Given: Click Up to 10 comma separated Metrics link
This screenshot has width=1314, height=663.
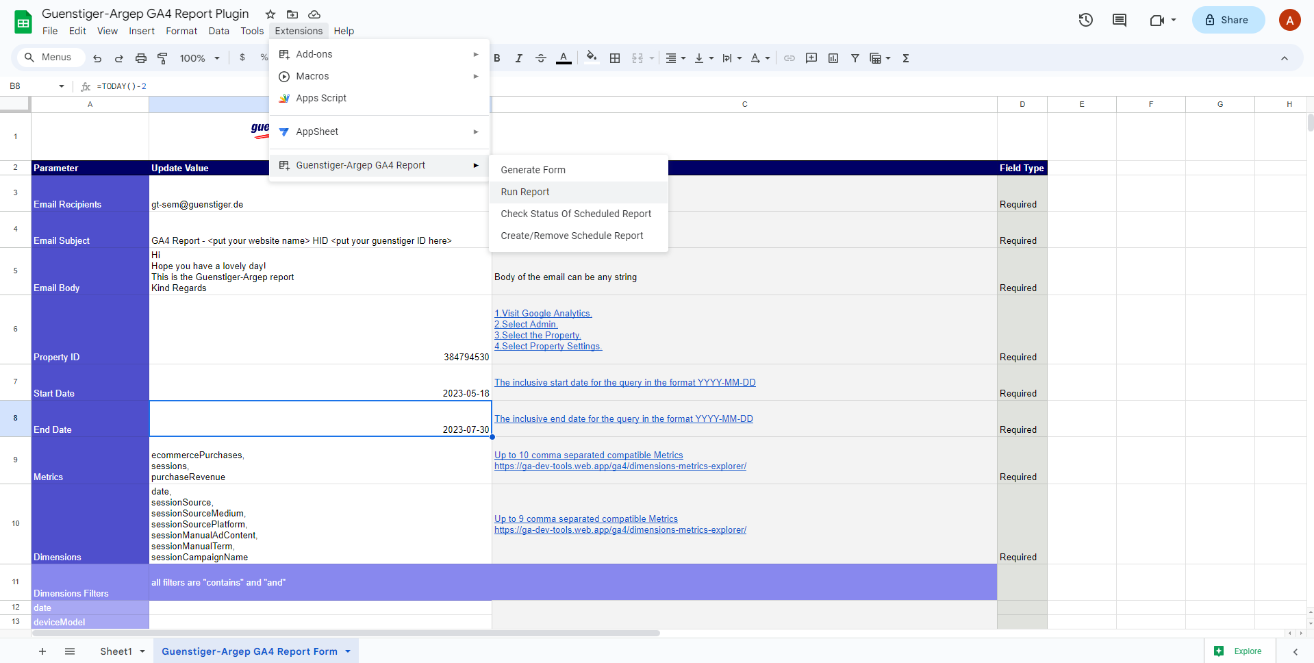Looking at the screenshot, I should [589, 455].
